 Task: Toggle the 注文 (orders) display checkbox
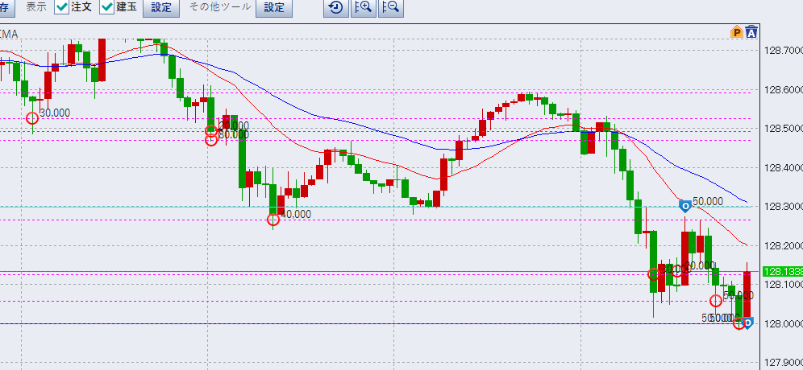(x=62, y=8)
